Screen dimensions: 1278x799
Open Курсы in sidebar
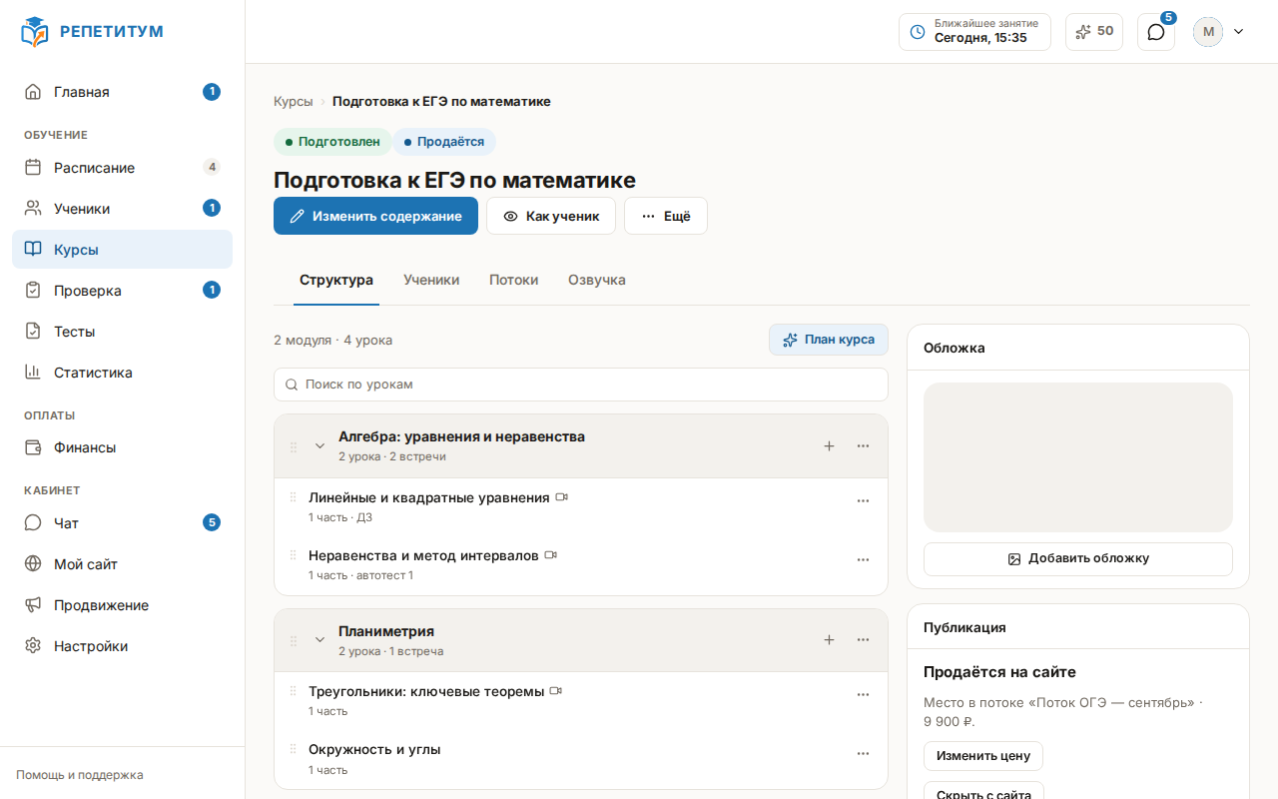pyautogui.click(x=122, y=250)
